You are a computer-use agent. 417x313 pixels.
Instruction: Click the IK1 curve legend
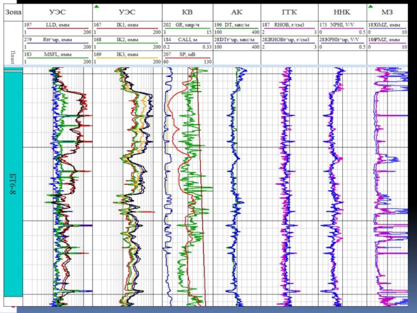tap(127, 25)
